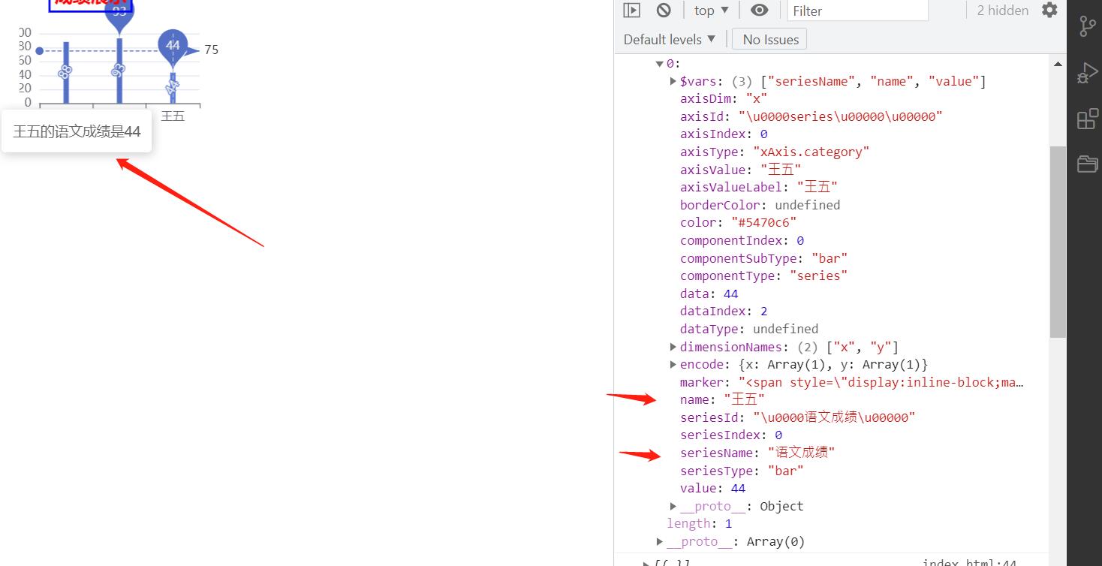Toggle the console sidebar panel icon
This screenshot has height=566, width=1102.
click(x=632, y=10)
